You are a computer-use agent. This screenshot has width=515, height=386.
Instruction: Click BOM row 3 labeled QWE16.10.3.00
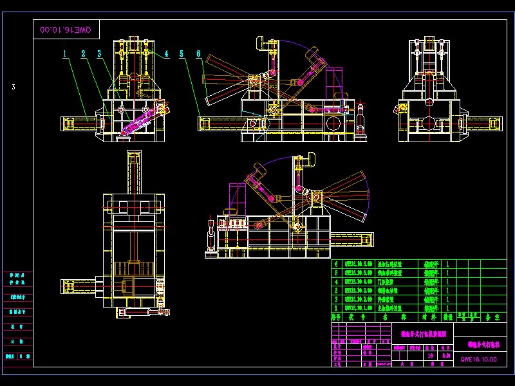coord(358,291)
